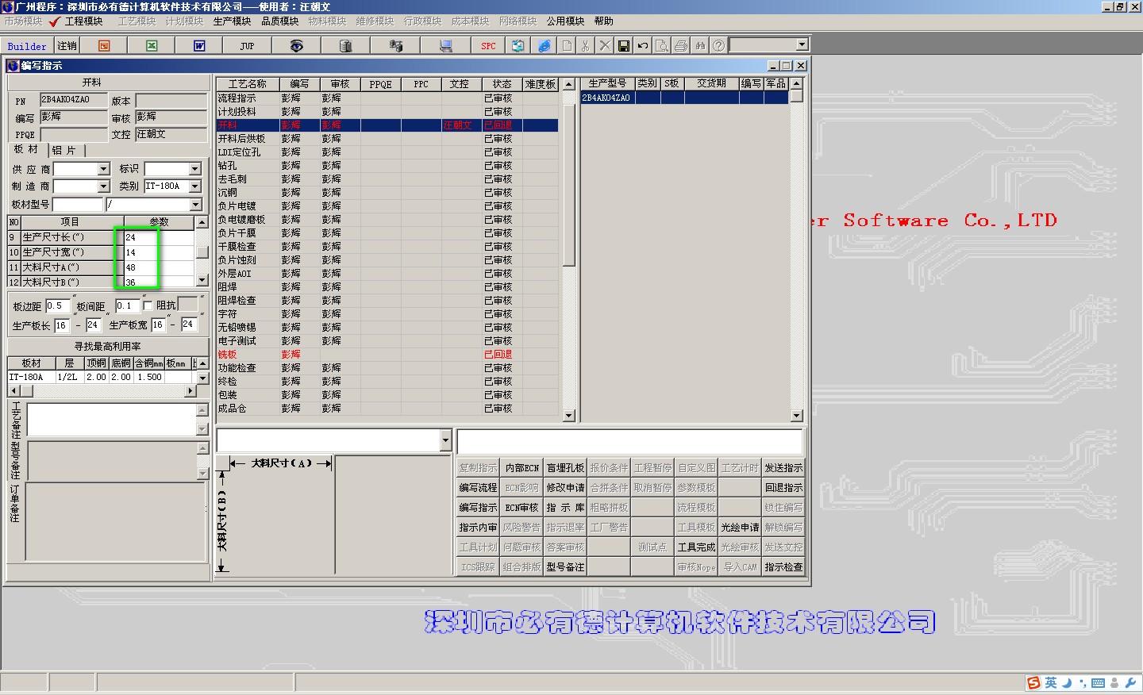Click the Internet Explorer icon in toolbar
Image resolution: width=1143 pixels, height=695 pixels.
(x=544, y=46)
